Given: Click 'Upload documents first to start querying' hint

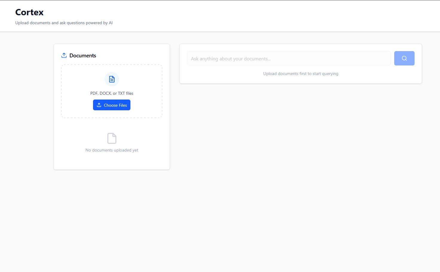Looking at the screenshot, I should point(300,73).
